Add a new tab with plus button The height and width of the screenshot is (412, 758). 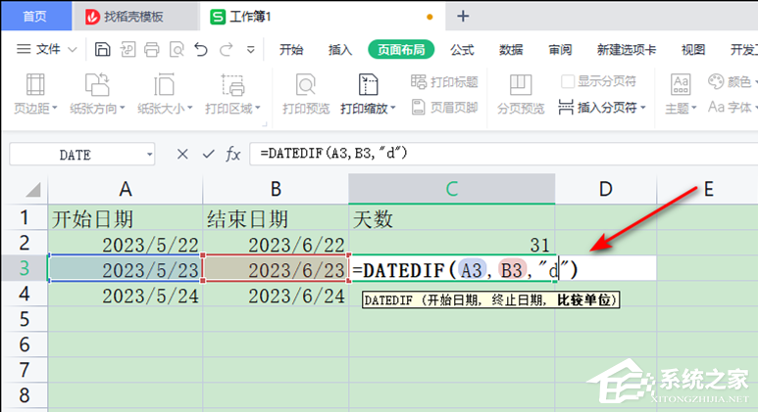(x=463, y=17)
